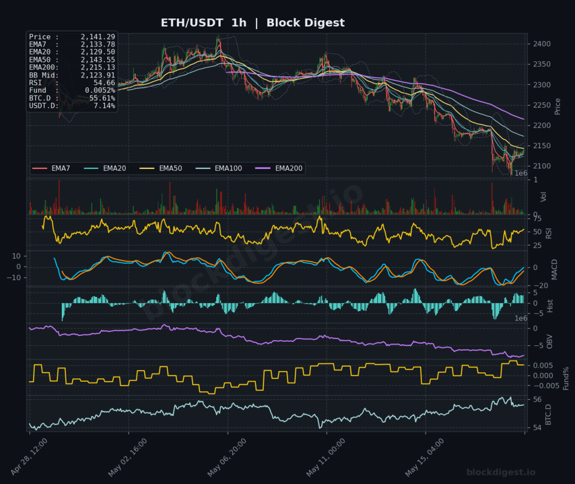Viewport: 575px width, 484px height.
Task: Click the Fund% axis tick 0.005
Action: 544,365
